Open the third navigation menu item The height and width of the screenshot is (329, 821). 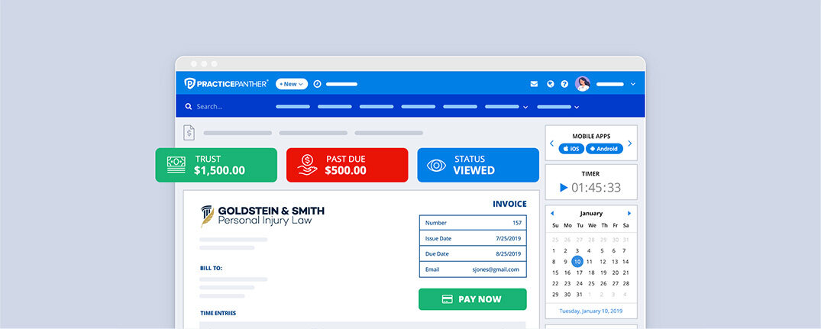coord(377,107)
